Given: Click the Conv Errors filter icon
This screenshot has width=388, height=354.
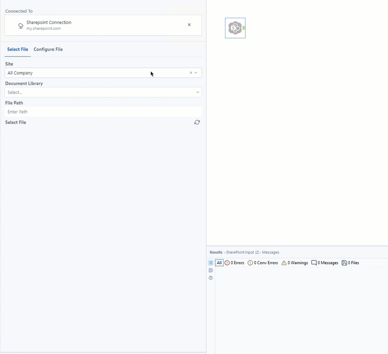Looking at the screenshot, I should [250, 263].
